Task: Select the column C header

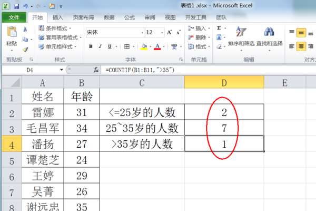Action: click(142, 82)
